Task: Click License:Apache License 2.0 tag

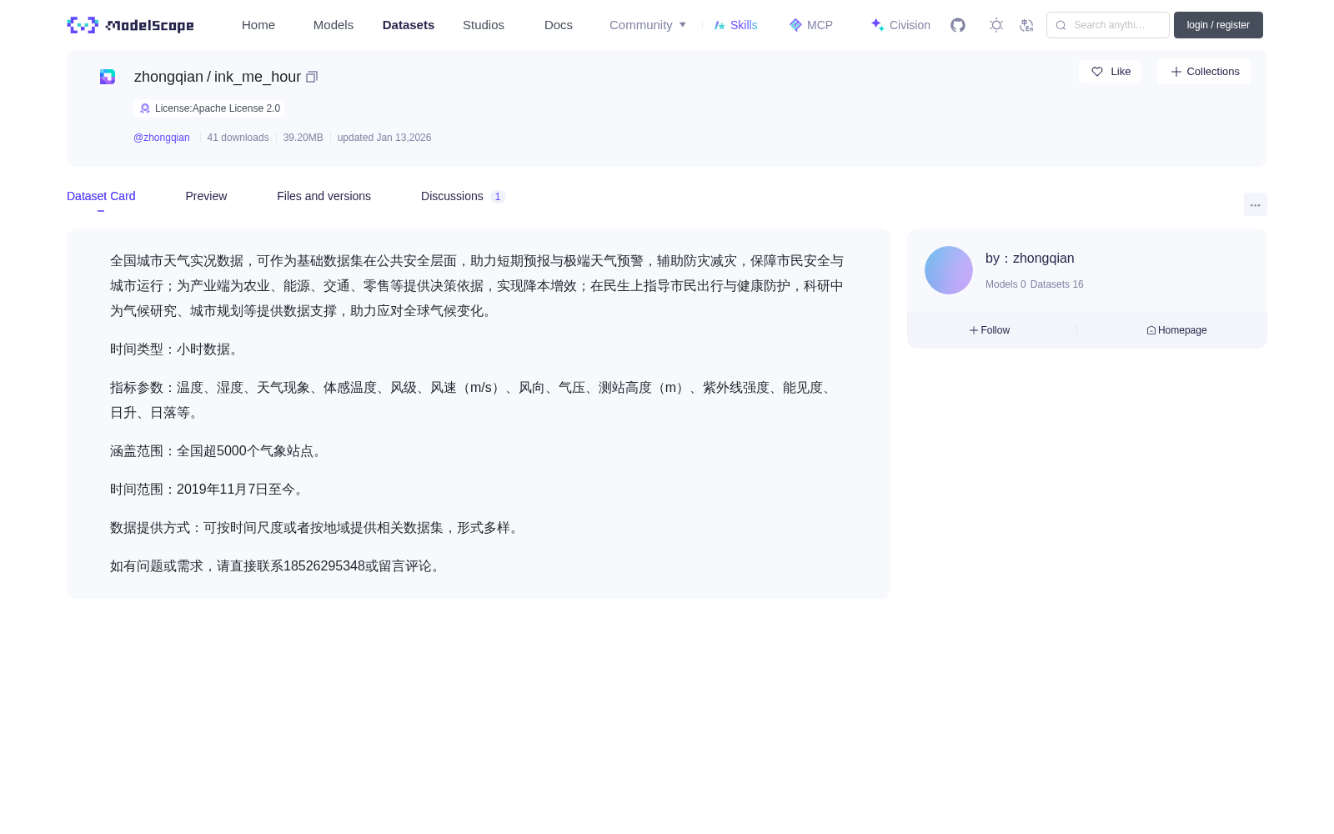Action: 209,108
